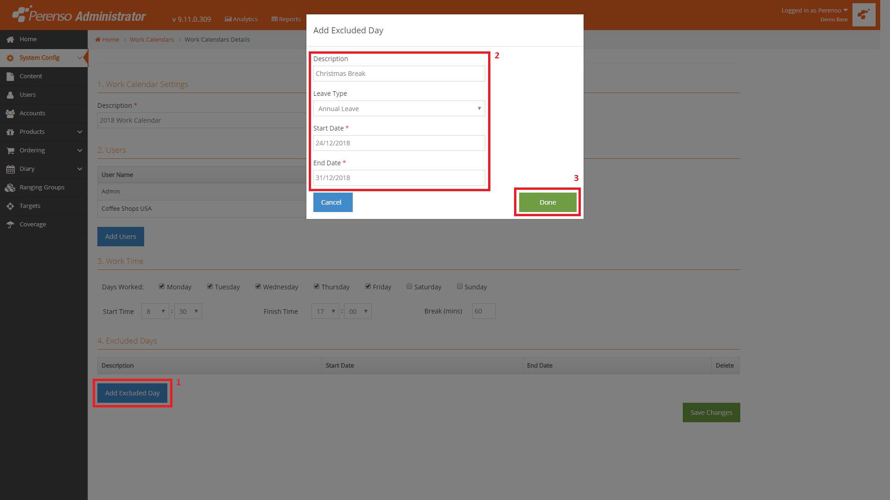Click the Ranging Groups cubes icon
This screenshot has width=890, height=500.
(10, 187)
